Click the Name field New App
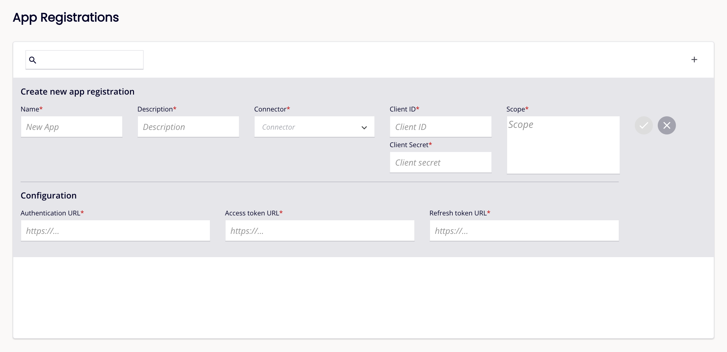 72,127
